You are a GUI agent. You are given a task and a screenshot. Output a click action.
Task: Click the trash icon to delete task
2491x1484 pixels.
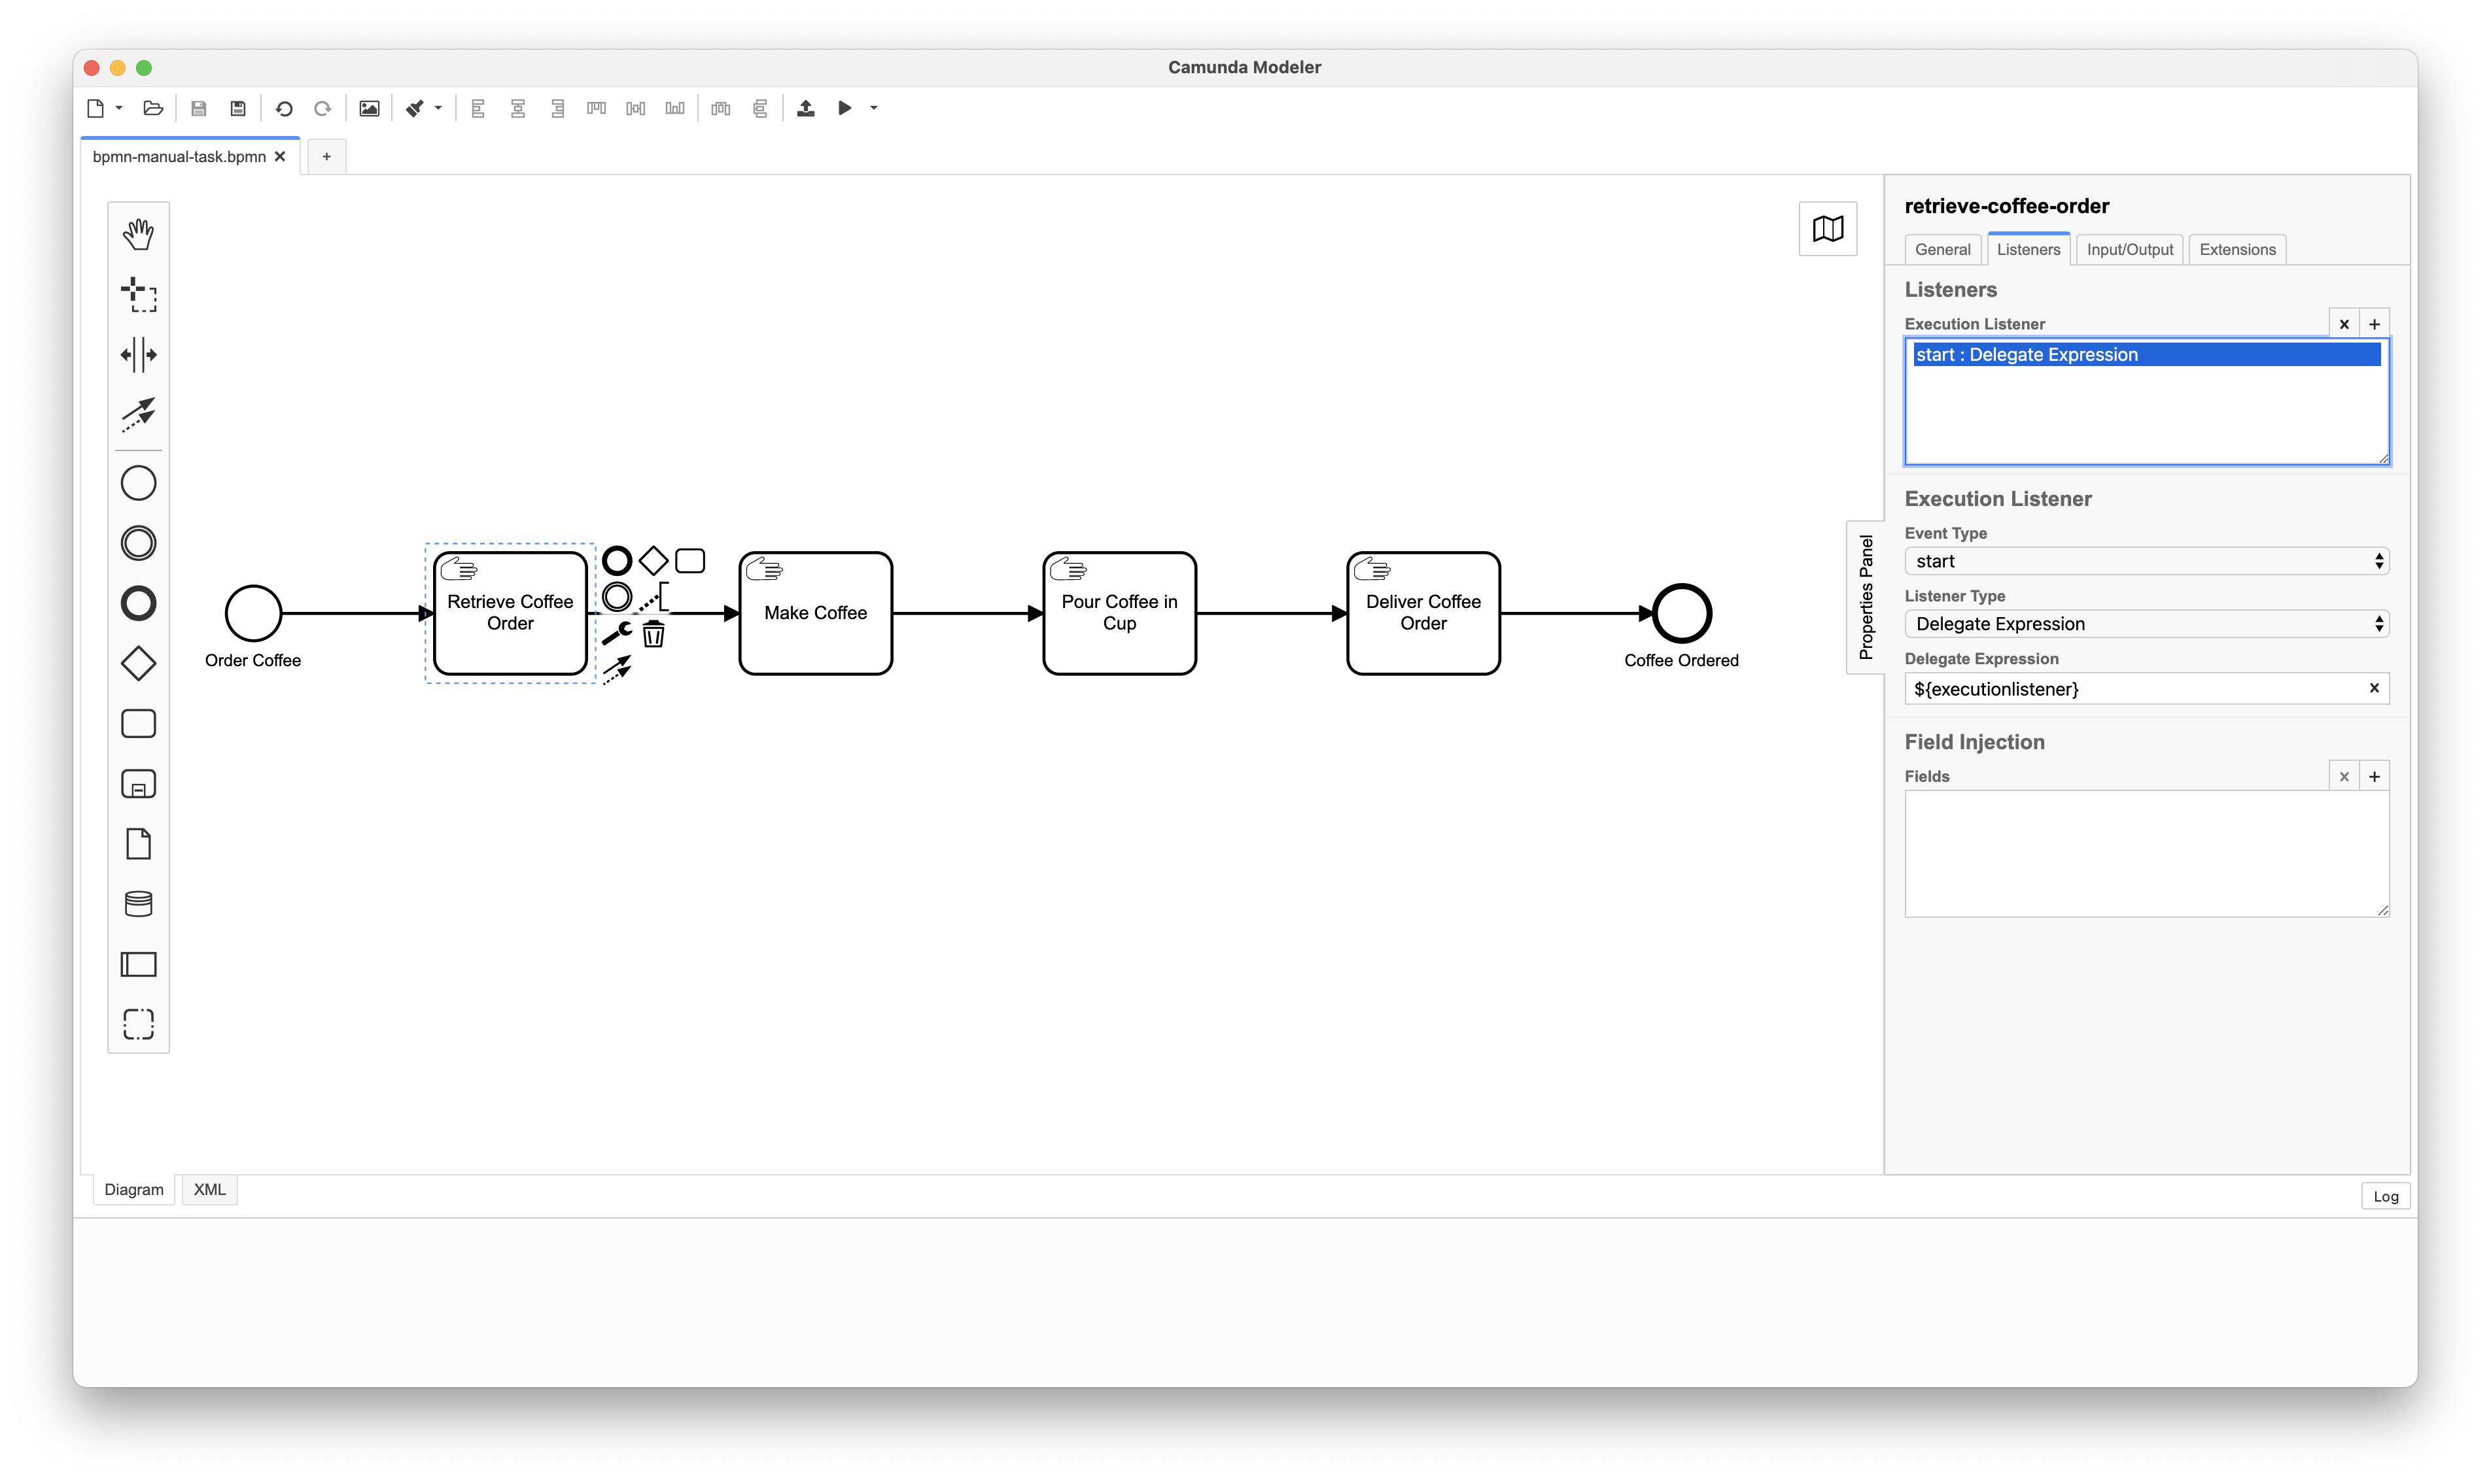coord(653,634)
